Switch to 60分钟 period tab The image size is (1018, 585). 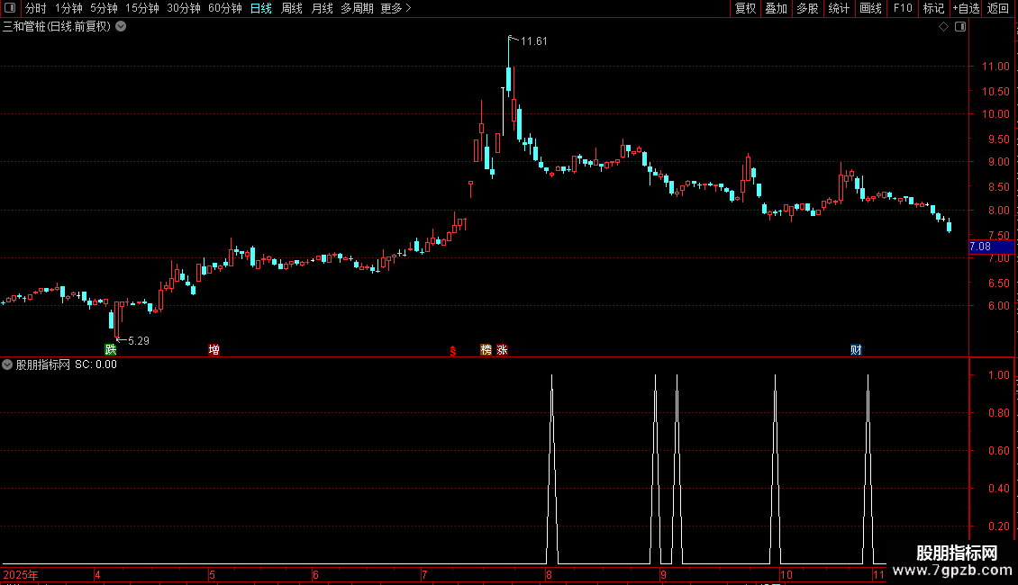point(224,8)
